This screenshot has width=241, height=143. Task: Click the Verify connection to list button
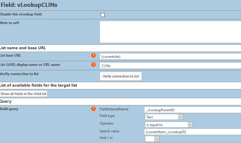pyautogui.click(x=121, y=76)
